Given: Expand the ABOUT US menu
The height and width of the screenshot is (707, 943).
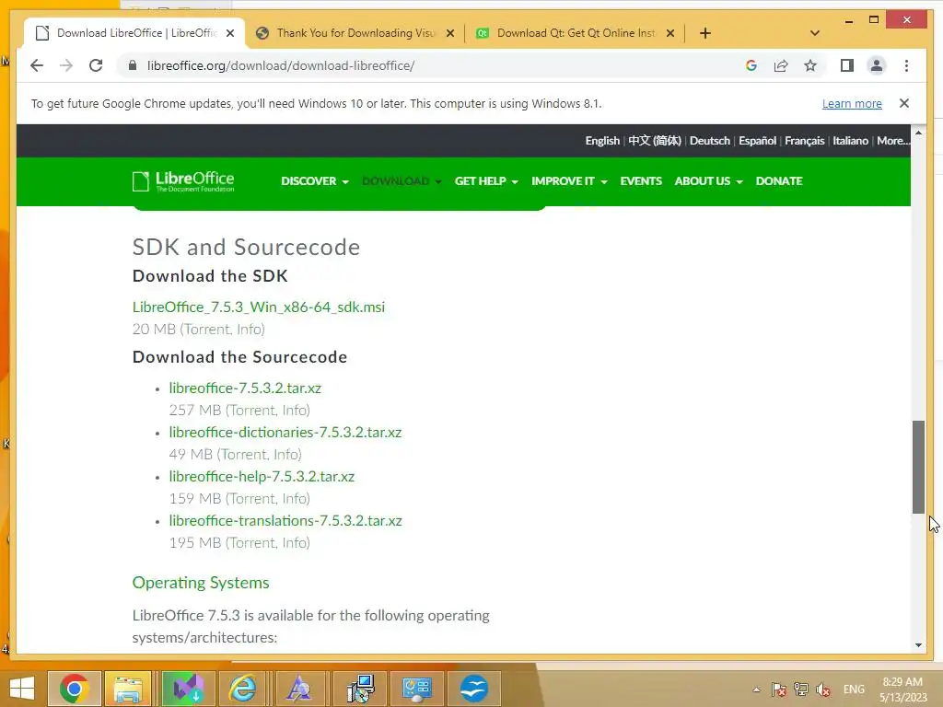Looking at the screenshot, I should 708,181.
